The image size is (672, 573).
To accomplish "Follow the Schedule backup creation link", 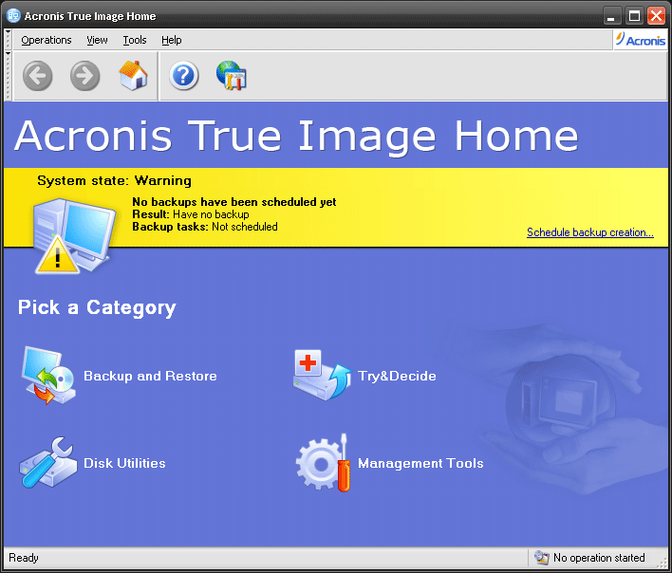I will [x=590, y=232].
